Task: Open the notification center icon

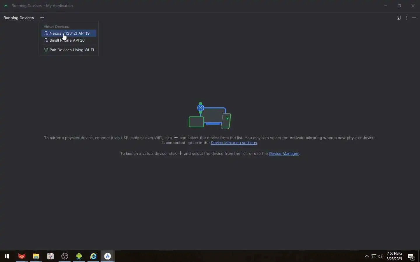Action: pos(411,256)
